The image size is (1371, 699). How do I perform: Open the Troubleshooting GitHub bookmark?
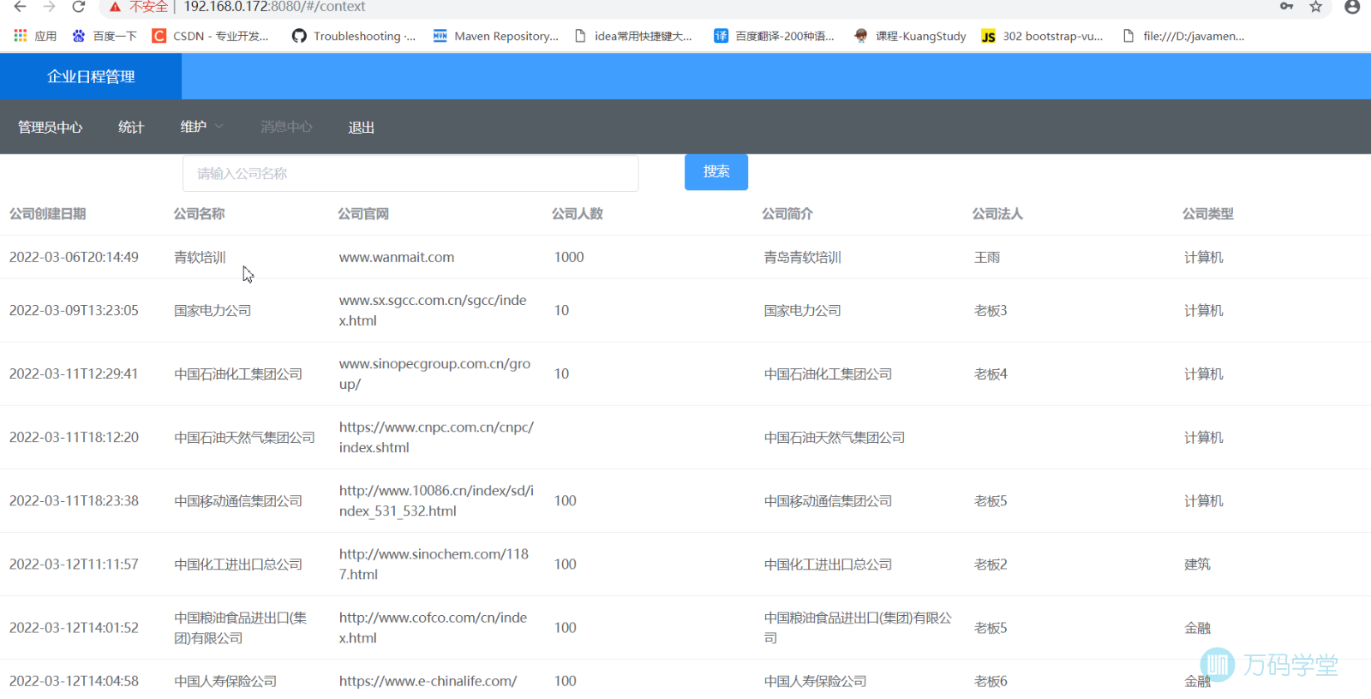pyautogui.click(x=353, y=36)
